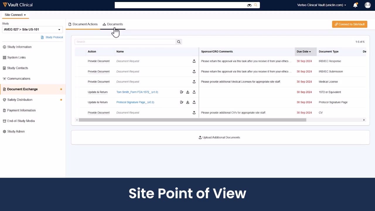The width and height of the screenshot is (375, 211).
Task: Open the user profile avatar
Action: (x=367, y=5)
